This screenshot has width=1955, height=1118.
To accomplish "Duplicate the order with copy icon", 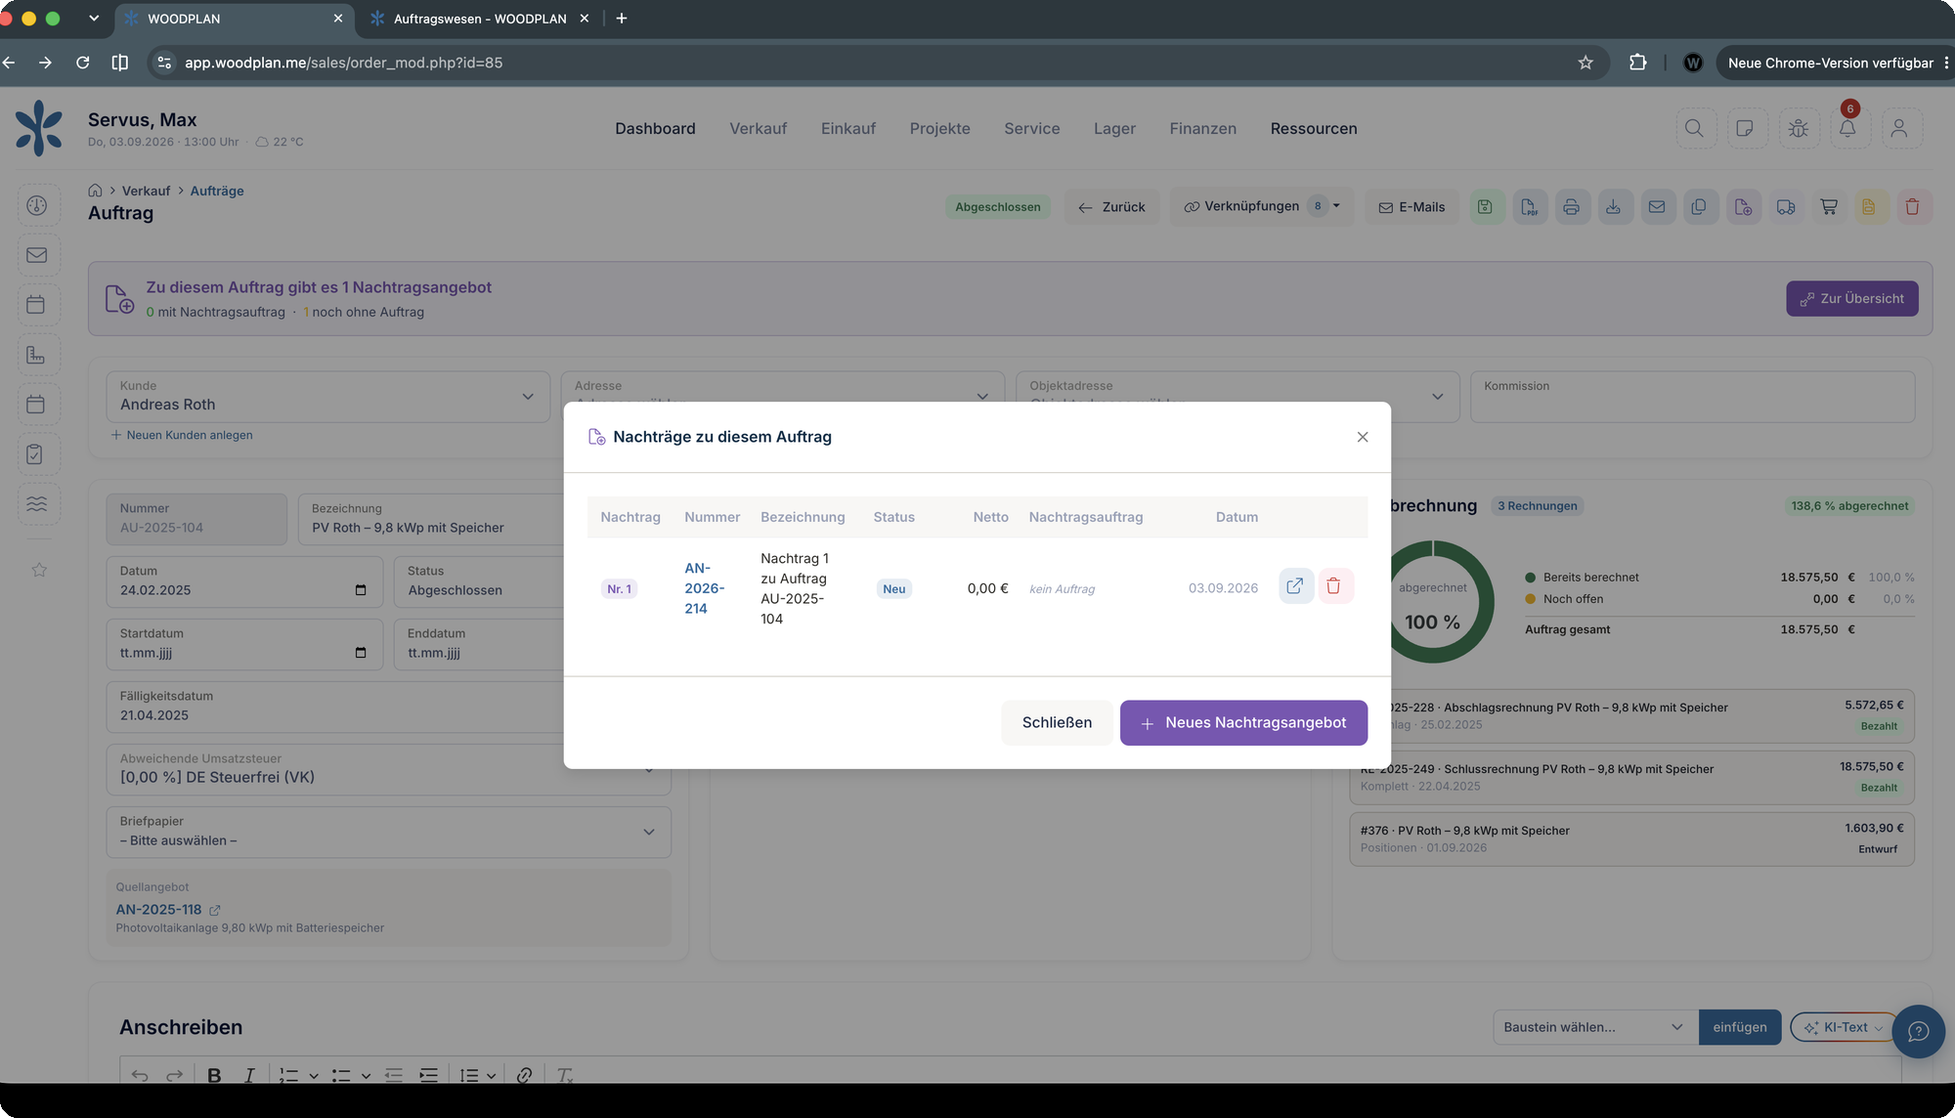I will pos(1699,206).
